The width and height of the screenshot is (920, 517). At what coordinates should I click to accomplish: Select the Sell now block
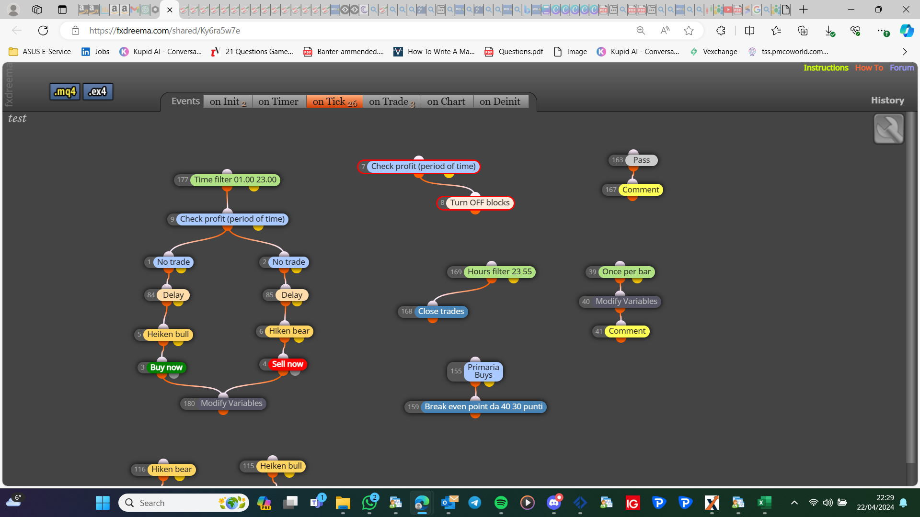tap(283, 364)
